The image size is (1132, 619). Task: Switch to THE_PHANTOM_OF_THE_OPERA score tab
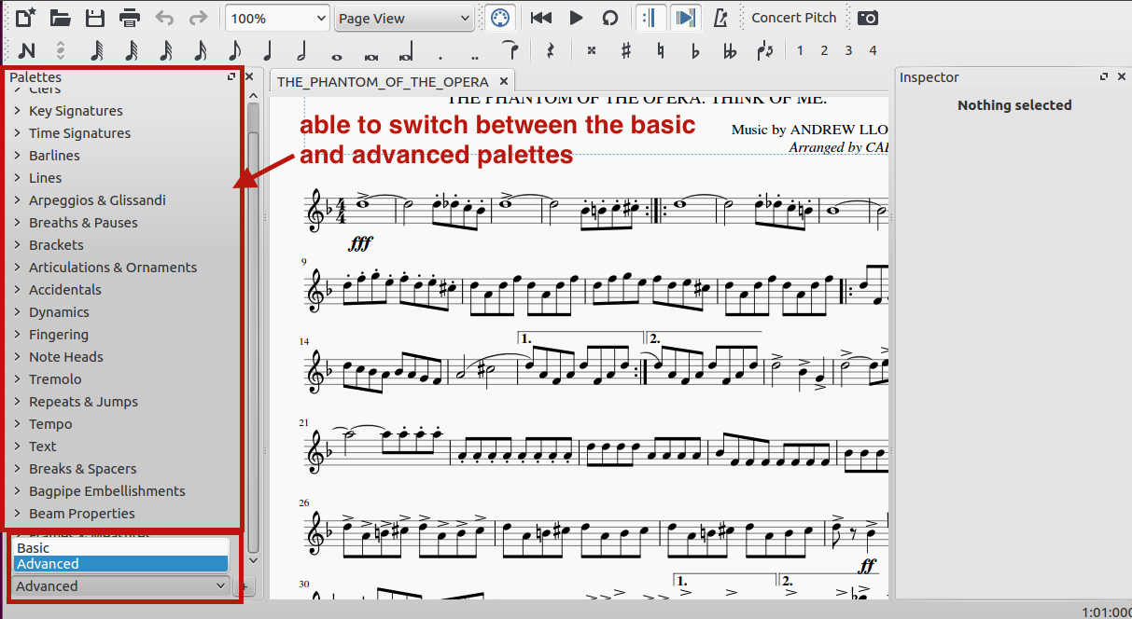(382, 82)
